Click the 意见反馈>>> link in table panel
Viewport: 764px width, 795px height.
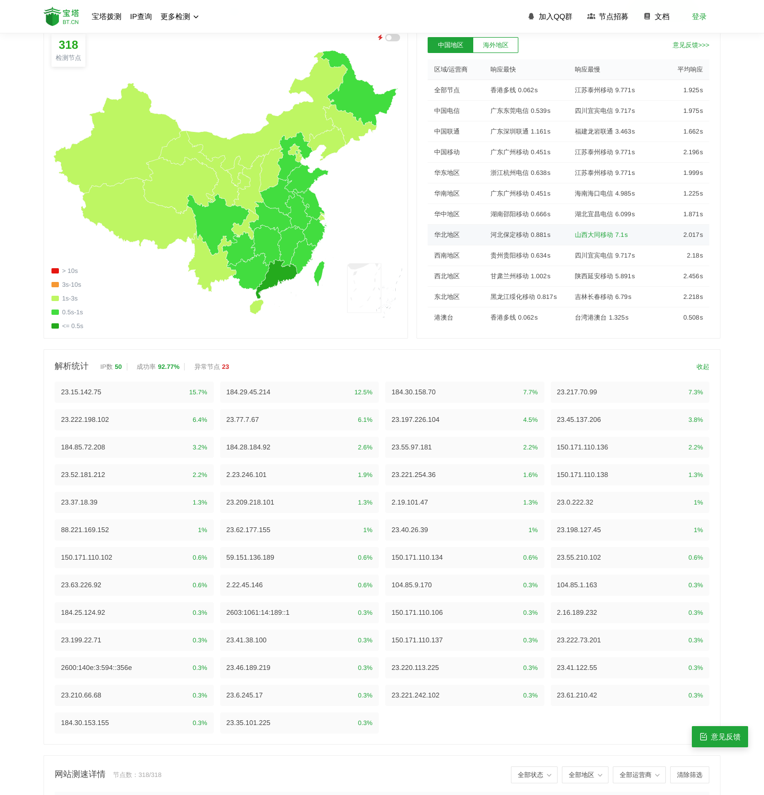[691, 45]
